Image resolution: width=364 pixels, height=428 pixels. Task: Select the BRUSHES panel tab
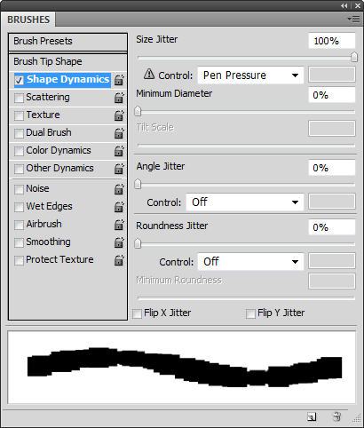28,20
